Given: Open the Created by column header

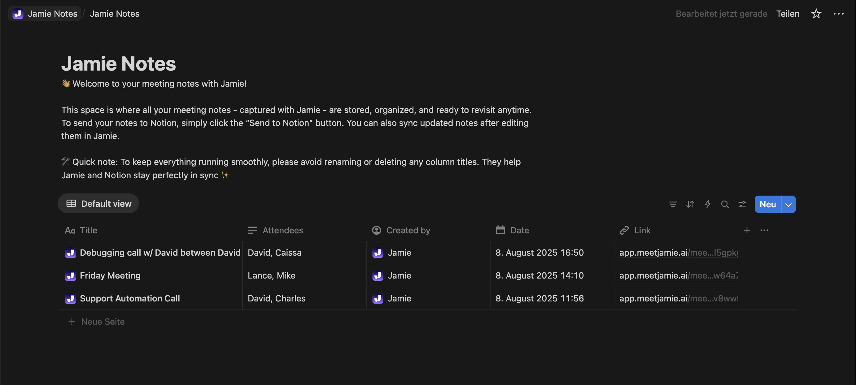Looking at the screenshot, I should (428, 230).
